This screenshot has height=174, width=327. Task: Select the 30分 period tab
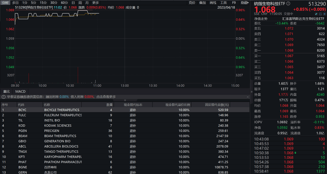[x=54, y=3]
